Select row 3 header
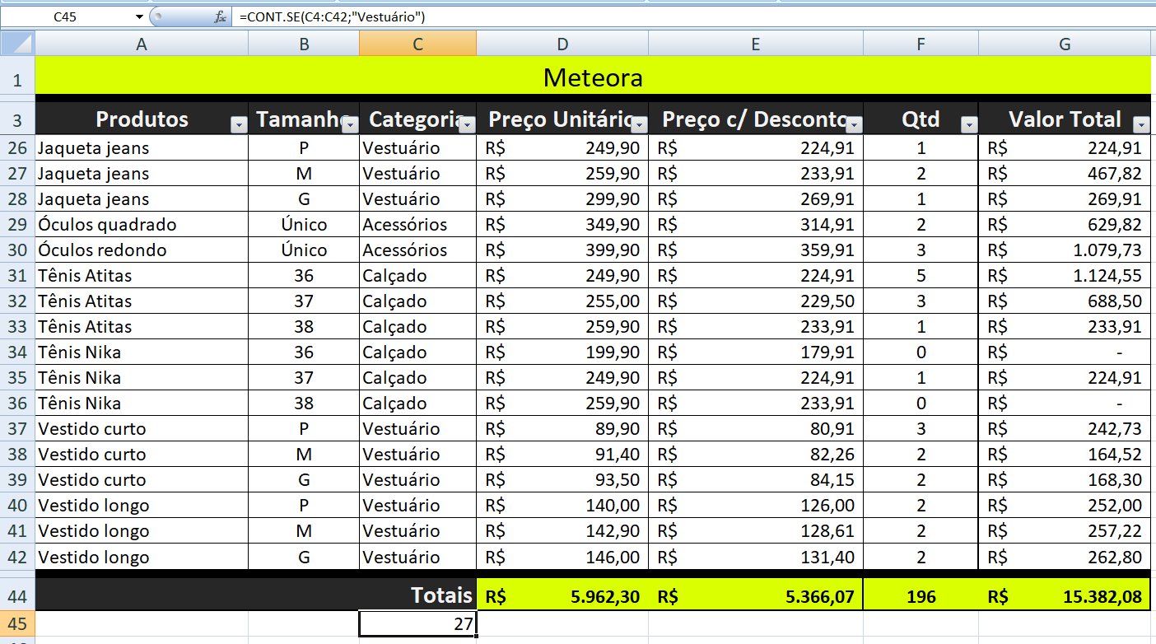This screenshot has width=1156, height=644. point(17,120)
